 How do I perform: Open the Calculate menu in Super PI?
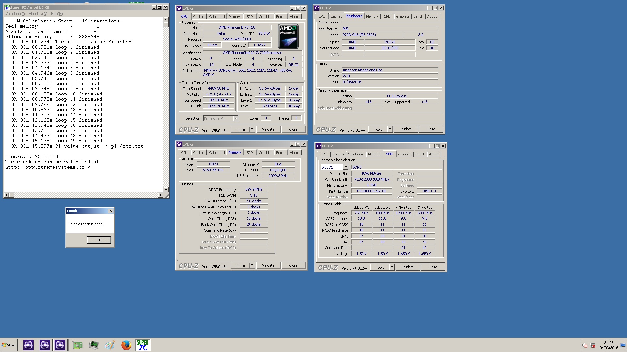15,14
